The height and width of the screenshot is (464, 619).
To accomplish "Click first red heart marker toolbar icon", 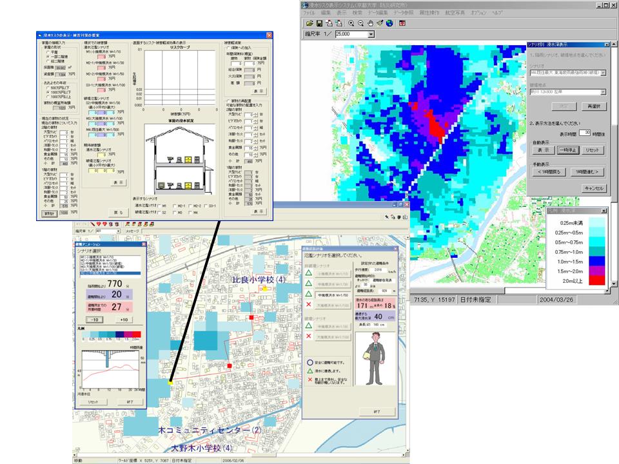I will [99, 224].
